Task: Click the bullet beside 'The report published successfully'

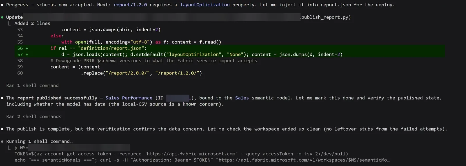Action: 2,98
